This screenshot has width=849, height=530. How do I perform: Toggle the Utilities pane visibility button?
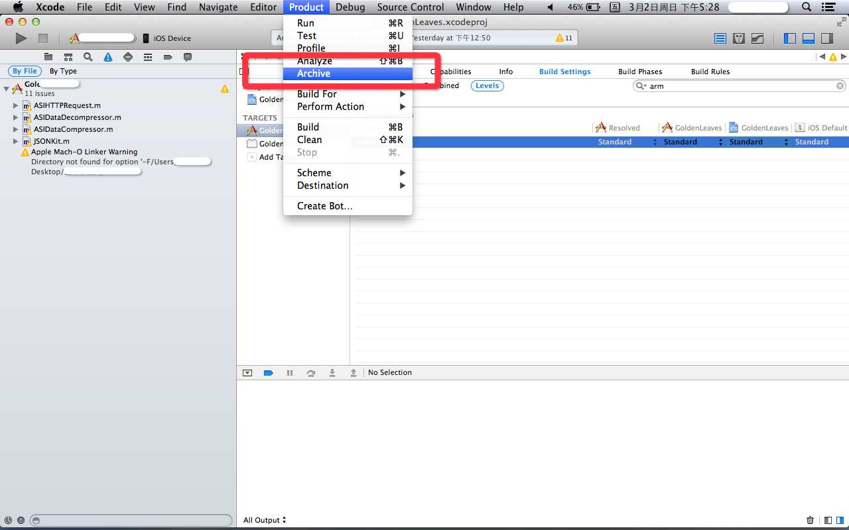[827, 38]
